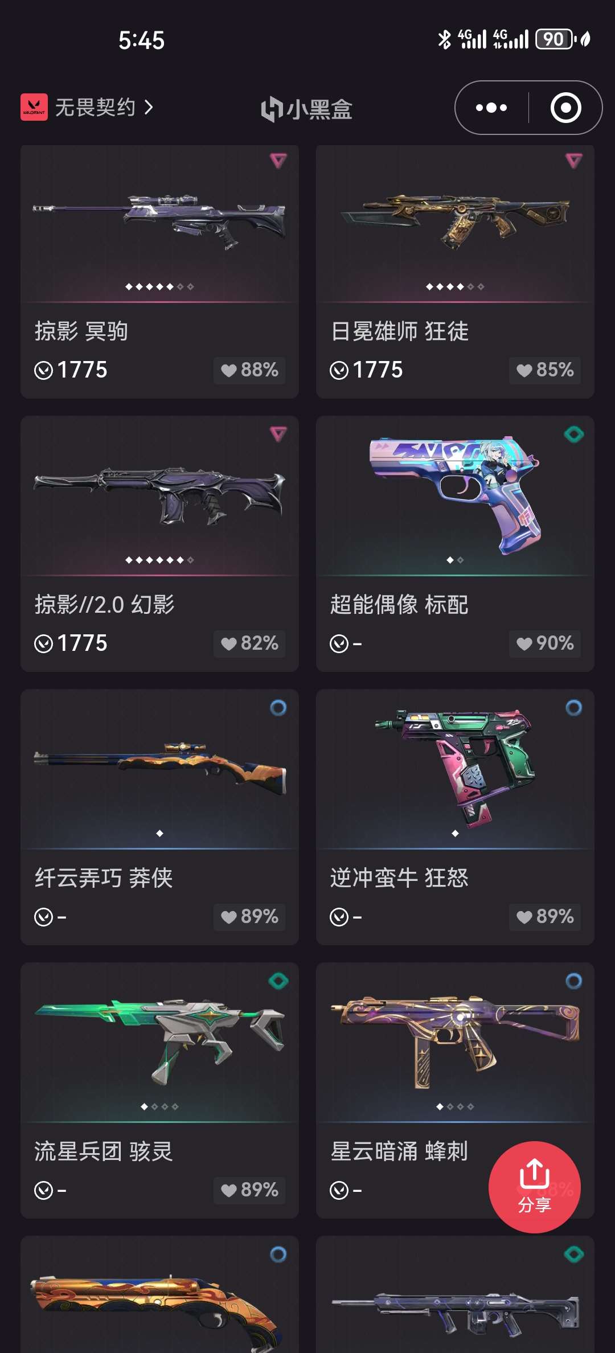This screenshot has height=1353, width=615.
Task: Select variant dots under 掠影//2.0 幻影 image
Action: [x=159, y=560]
